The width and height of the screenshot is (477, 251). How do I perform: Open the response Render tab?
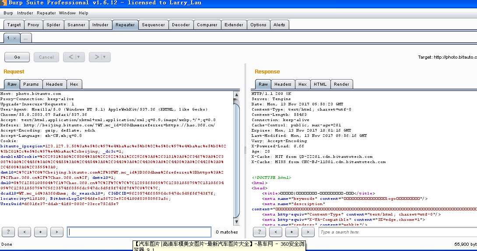pyautogui.click(x=341, y=84)
